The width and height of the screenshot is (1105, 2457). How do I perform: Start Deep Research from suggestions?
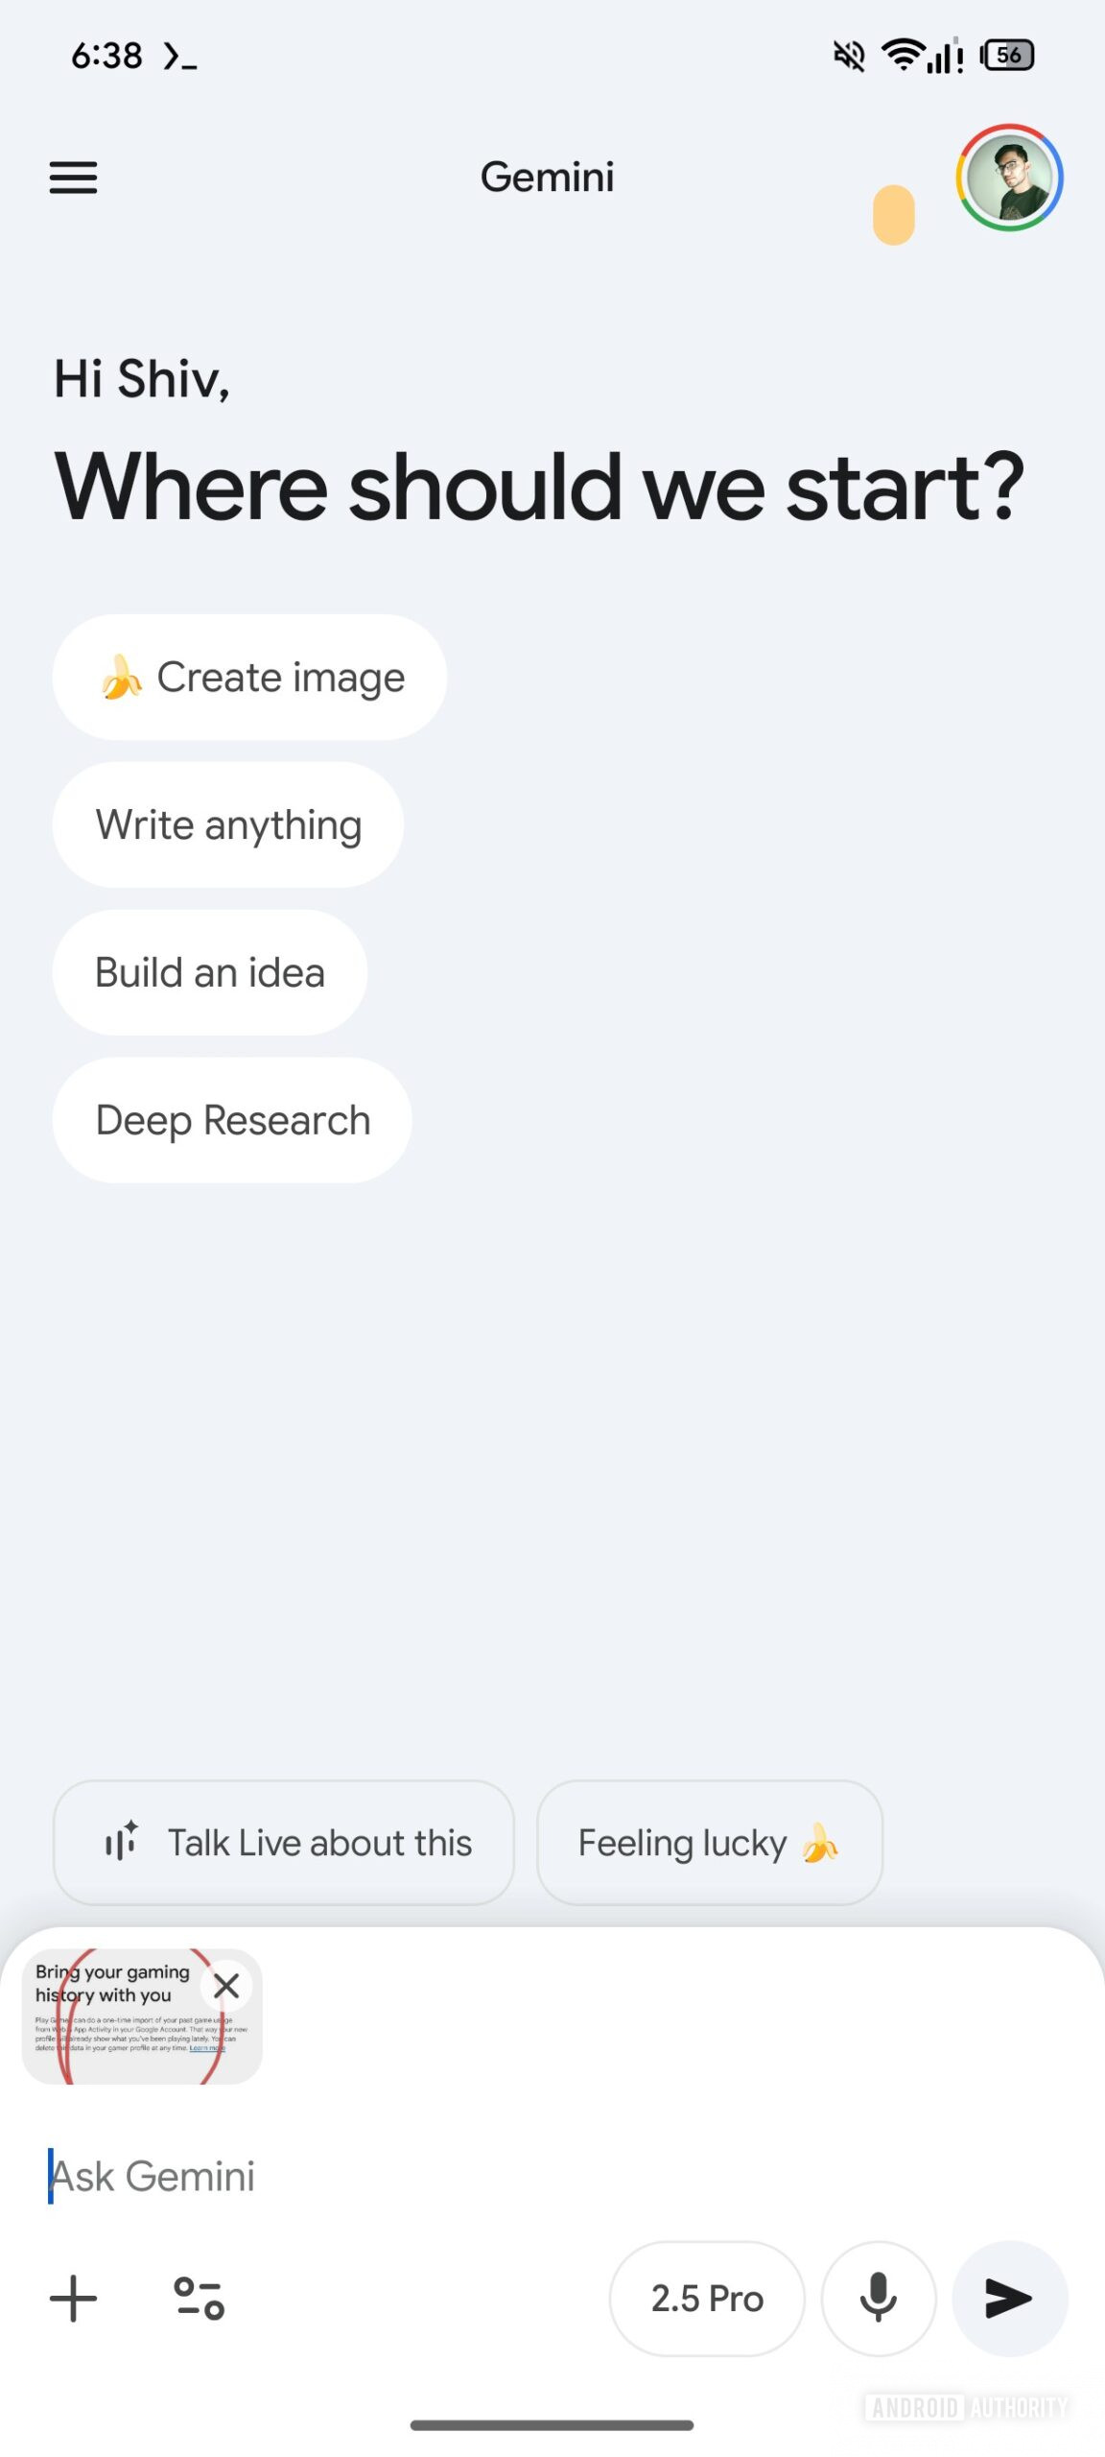[232, 1120]
